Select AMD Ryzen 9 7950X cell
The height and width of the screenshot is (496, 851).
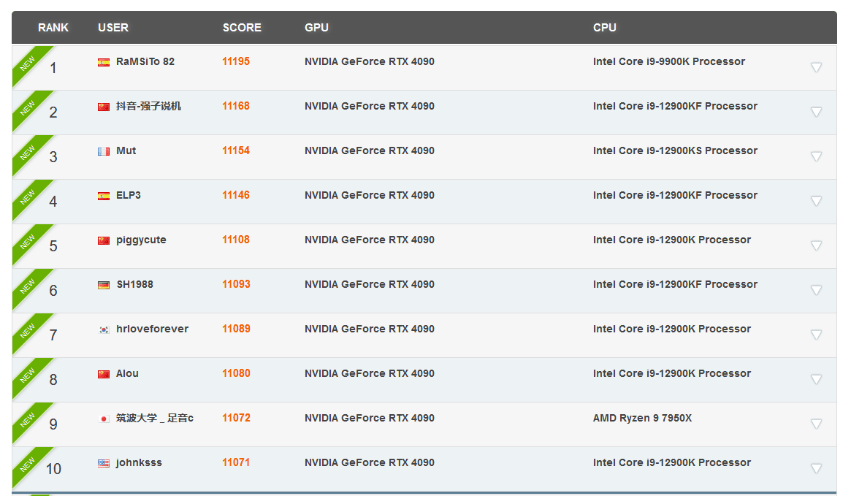pos(643,418)
